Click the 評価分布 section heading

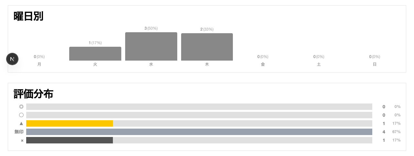(33, 94)
